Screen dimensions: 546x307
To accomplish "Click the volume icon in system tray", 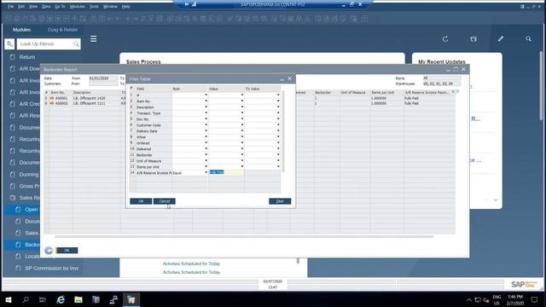I will [x=486, y=300].
